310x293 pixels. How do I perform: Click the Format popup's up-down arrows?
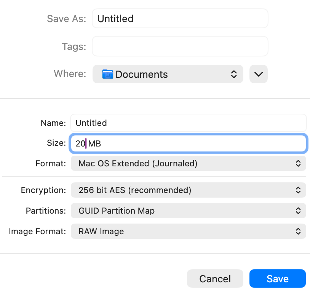298,164
